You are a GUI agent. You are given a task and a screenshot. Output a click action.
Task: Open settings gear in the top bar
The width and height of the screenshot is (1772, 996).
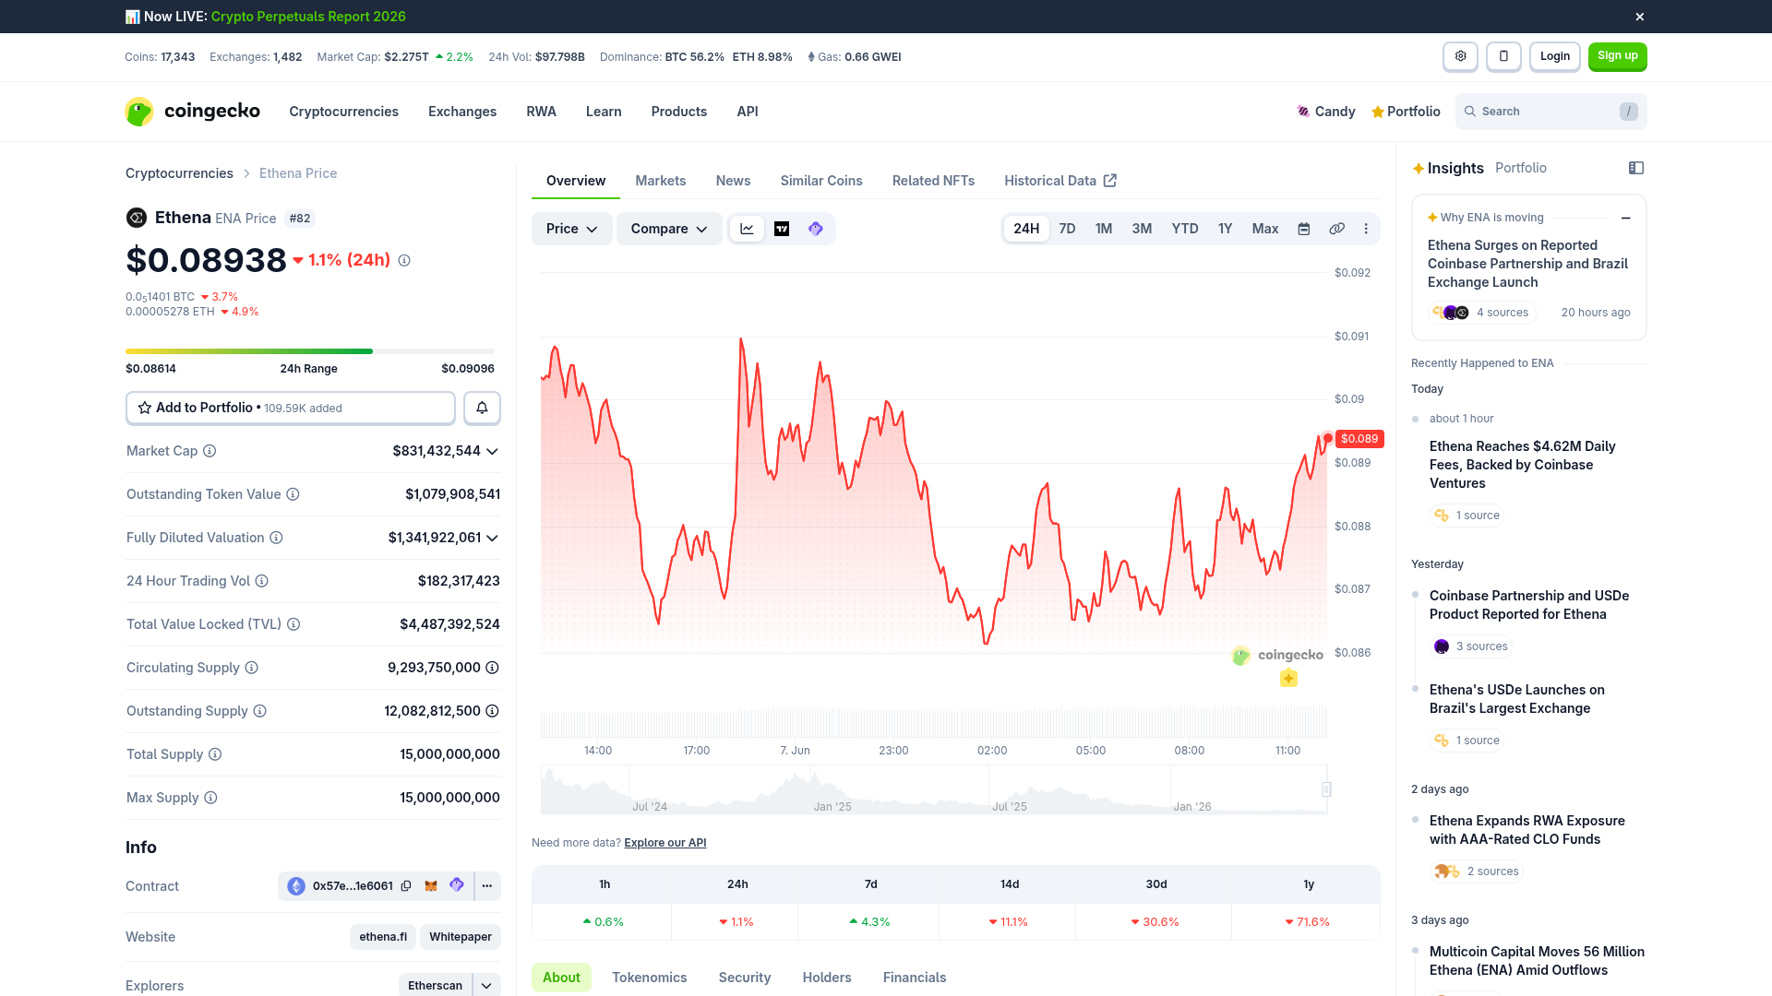click(x=1460, y=56)
